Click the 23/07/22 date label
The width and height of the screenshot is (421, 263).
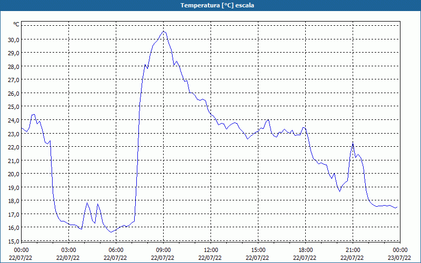[x=400, y=258]
